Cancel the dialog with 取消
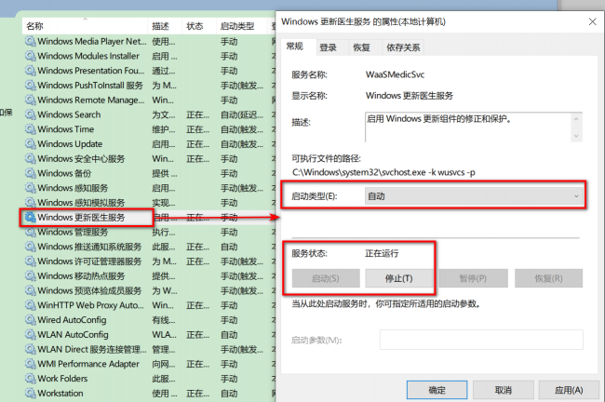The width and height of the screenshot is (605, 402). 504,390
